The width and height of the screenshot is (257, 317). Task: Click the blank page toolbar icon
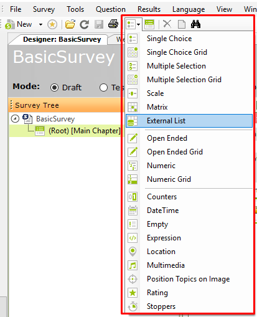pos(182,24)
